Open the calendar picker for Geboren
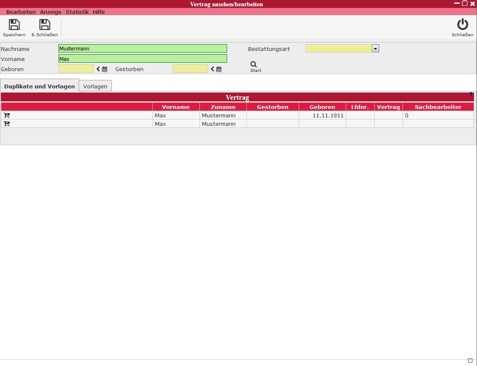The width and height of the screenshot is (477, 366). pyautogui.click(x=105, y=69)
